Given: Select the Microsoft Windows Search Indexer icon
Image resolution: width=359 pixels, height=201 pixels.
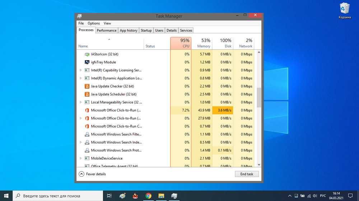Looking at the screenshot, I should pyautogui.click(x=87, y=142).
